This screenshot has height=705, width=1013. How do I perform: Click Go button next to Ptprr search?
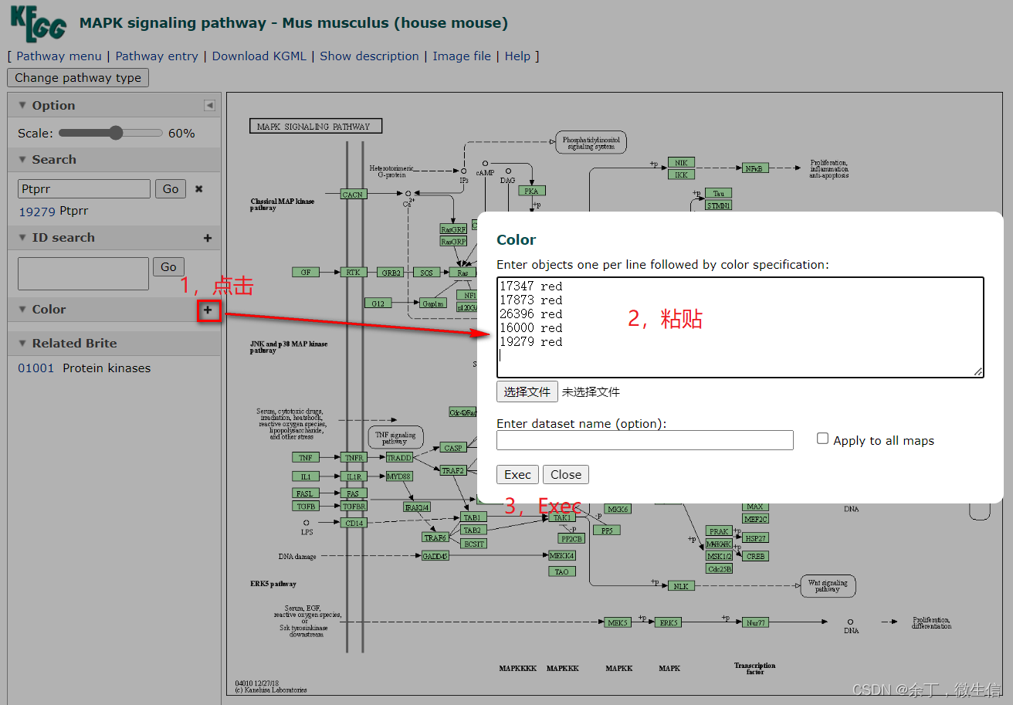tap(171, 188)
